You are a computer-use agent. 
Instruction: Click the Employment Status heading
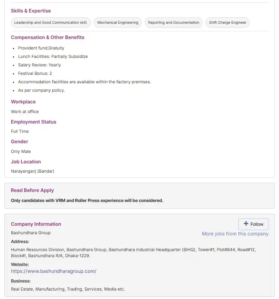(33, 122)
